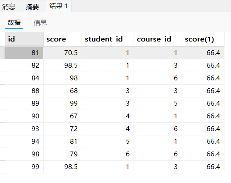Click score 98.5 in row 99
231x183 pixels.
62,167
